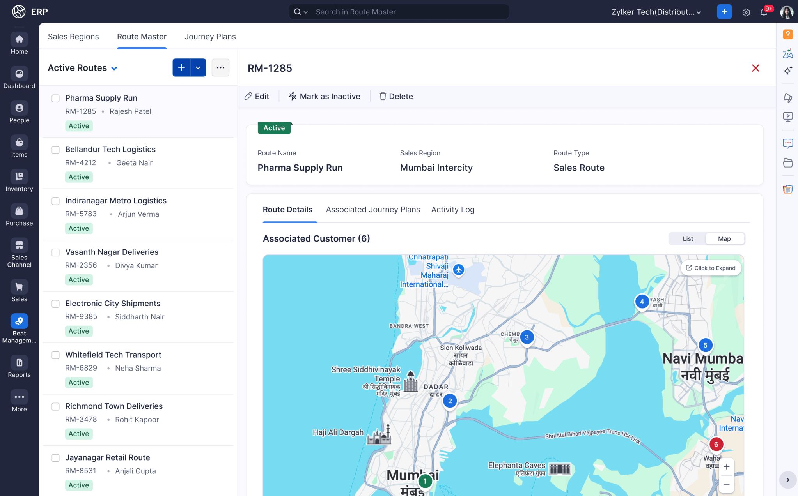Open the help question-mark panel

(788, 34)
